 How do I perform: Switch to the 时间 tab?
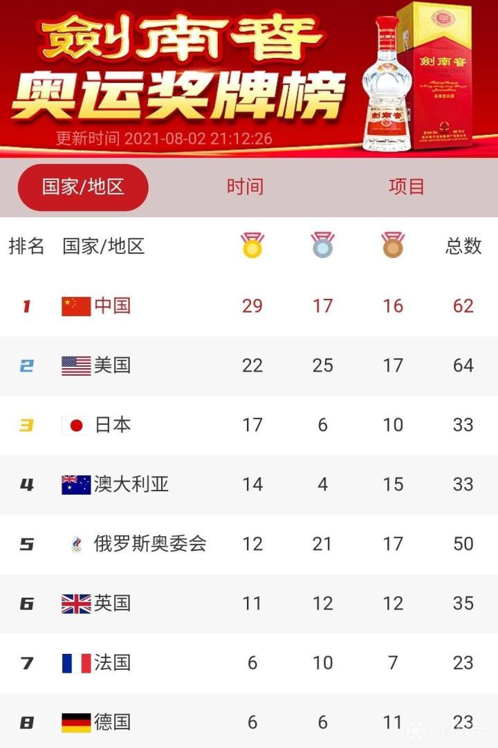245,187
